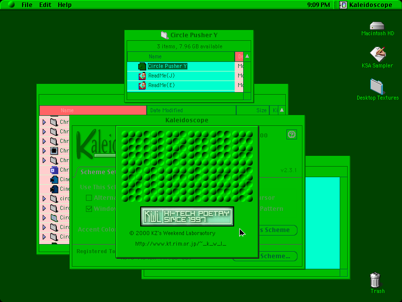
Task: Select the Desktop Textures folder icon
Action: pyautogui.click(x=376, y=86)
